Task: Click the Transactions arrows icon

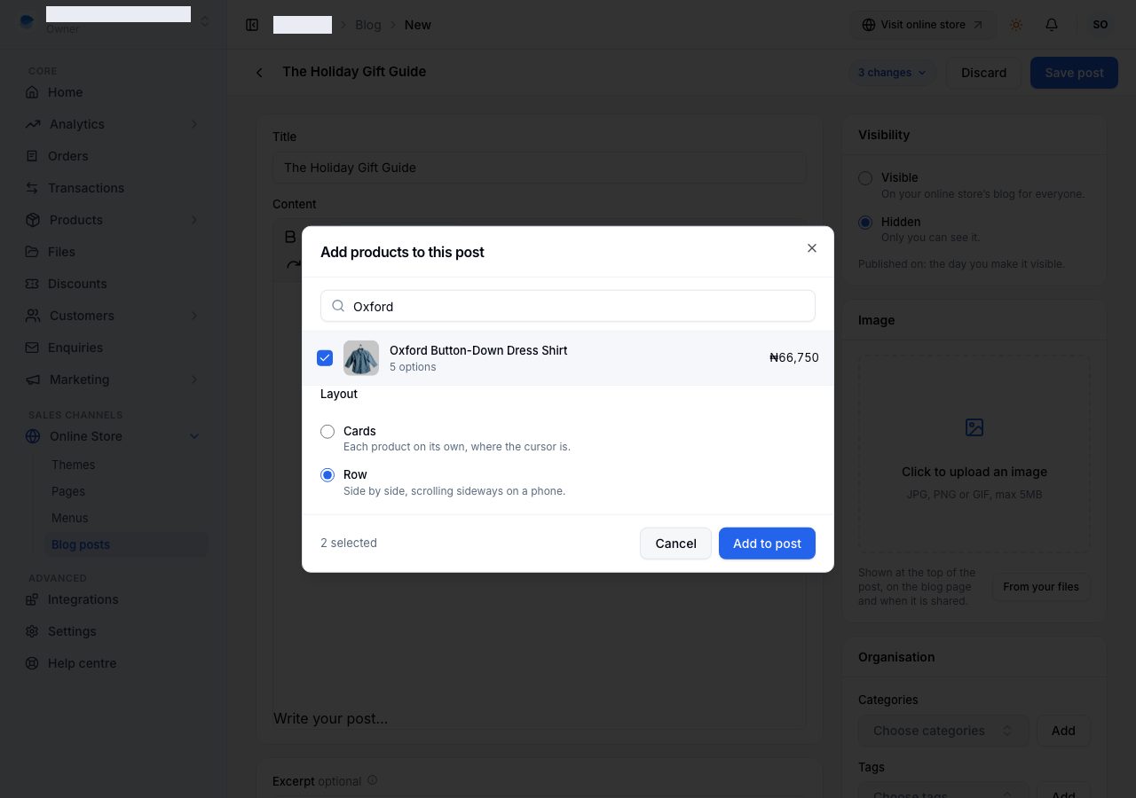Action: [x=33, y=188]
